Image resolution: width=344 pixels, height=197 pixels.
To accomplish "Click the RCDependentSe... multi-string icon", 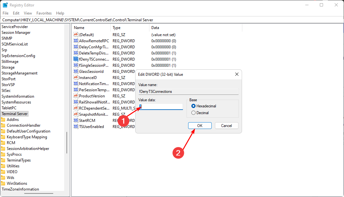I will coord(76,108).
